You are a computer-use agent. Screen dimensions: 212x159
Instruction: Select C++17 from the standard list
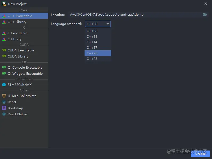98,48
